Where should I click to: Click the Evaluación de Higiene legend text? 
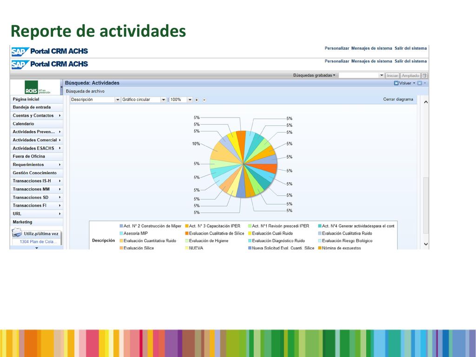209,241
